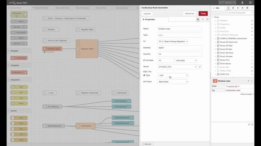Screen dimensions: 261x146
Task: Open the node description tab icon
Action: [x=203, y=19]
